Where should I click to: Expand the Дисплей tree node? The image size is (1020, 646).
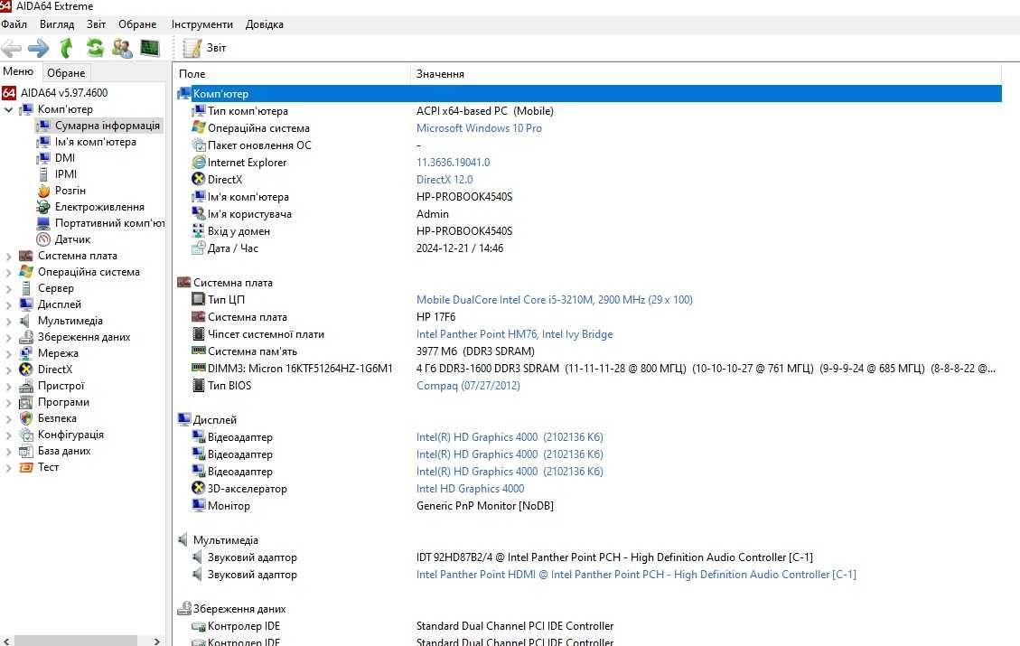[x=8, y=305]
